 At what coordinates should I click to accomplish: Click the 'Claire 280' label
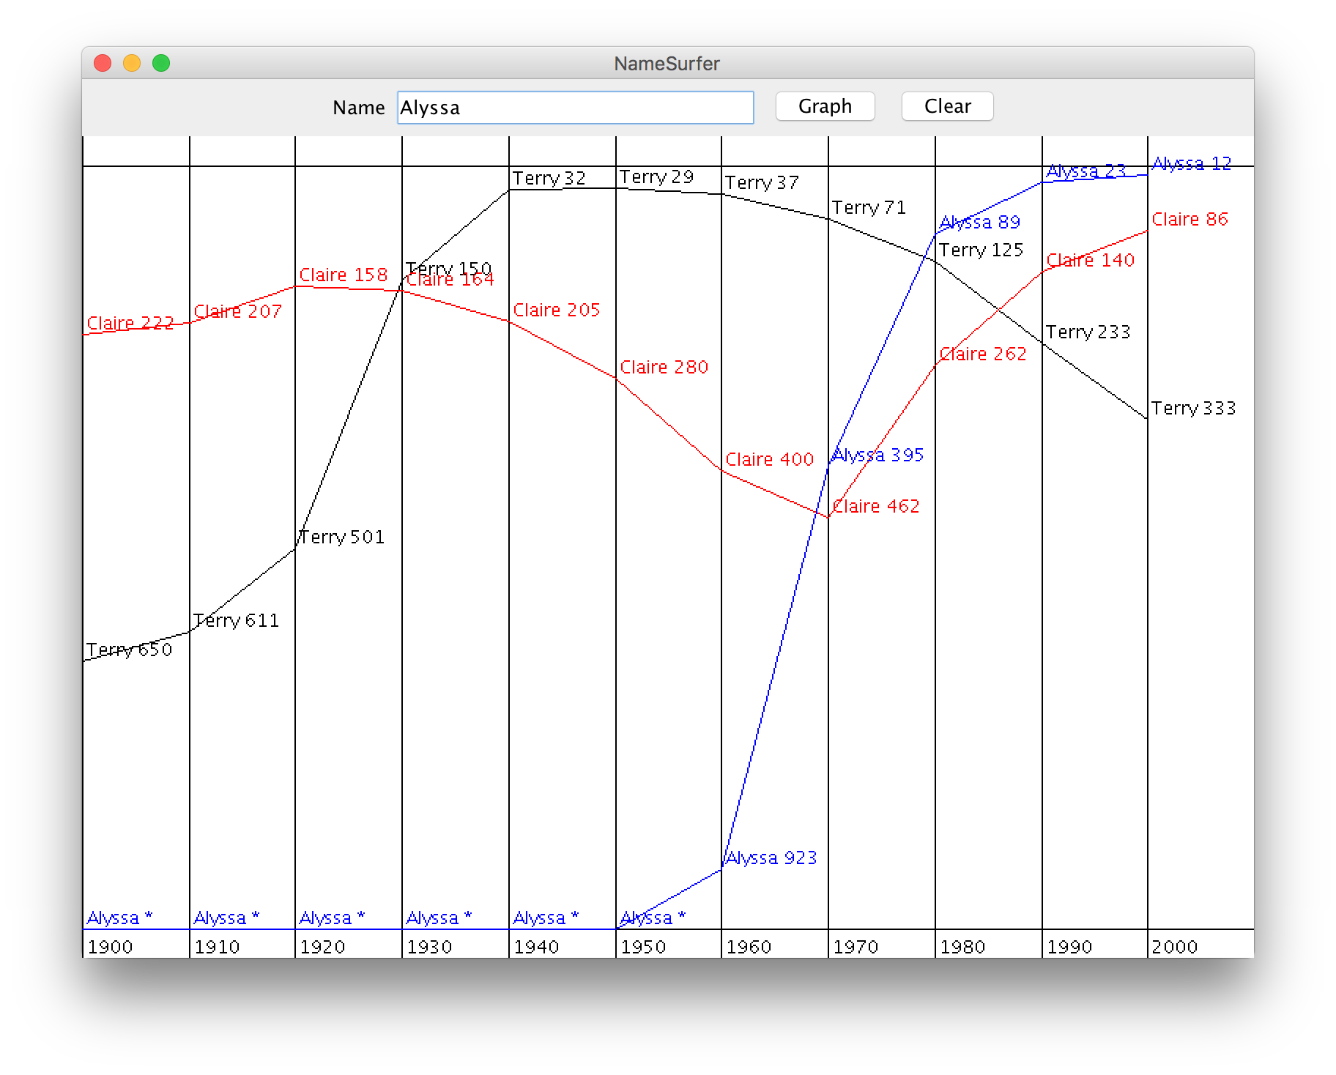(x=664, y=368)
